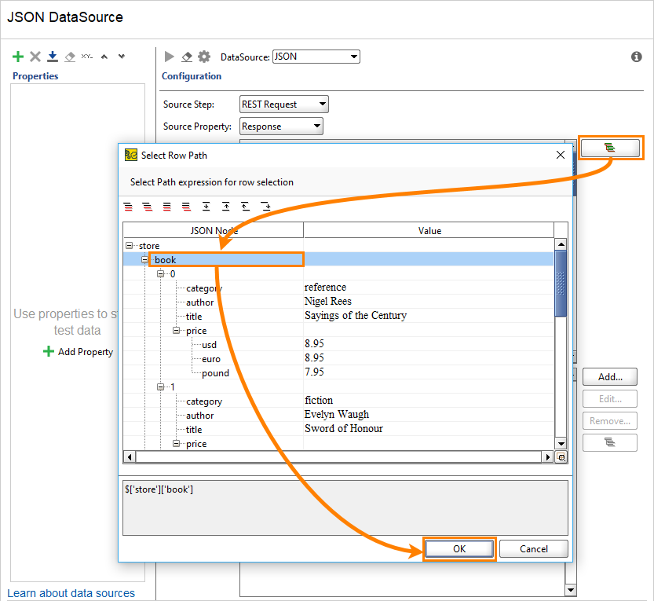Click scroll-down arrow of background text area
This screenshot has height=601, width=654.
click(570, 590)
